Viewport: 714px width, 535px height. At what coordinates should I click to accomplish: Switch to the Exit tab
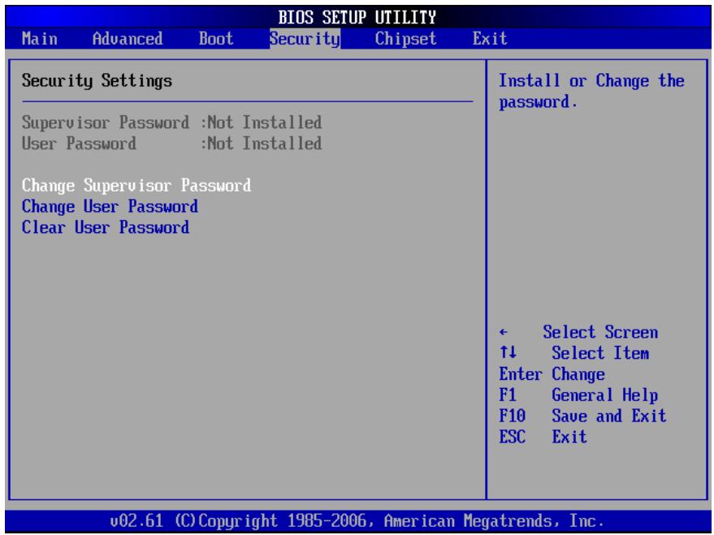coord(490,39)
